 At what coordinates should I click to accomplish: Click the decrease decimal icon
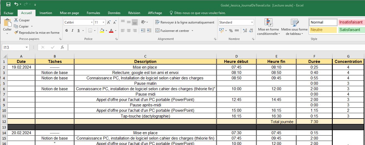tap(251, 31)
